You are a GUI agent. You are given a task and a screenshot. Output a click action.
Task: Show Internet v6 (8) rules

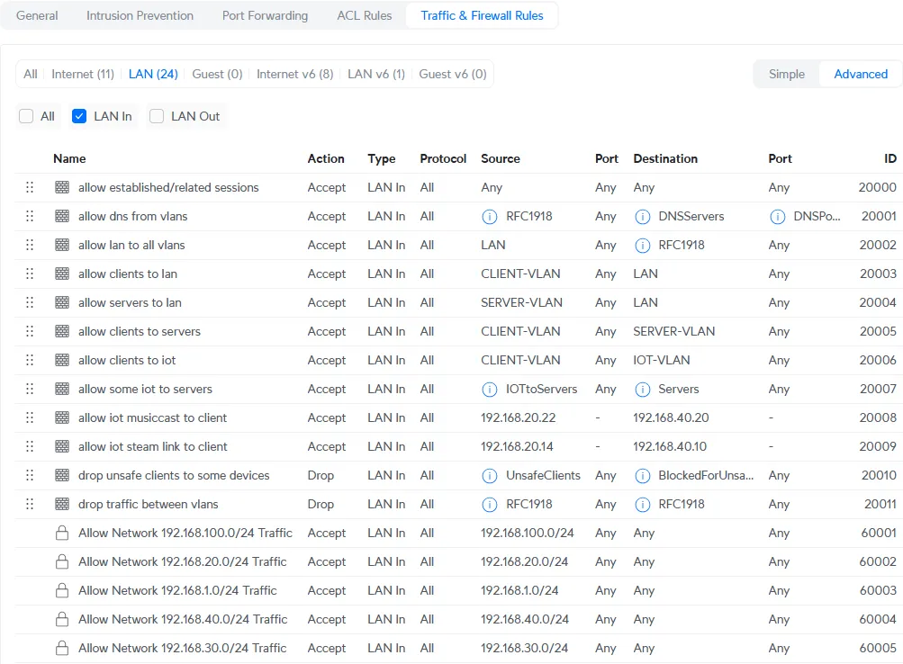click(294, 74)
